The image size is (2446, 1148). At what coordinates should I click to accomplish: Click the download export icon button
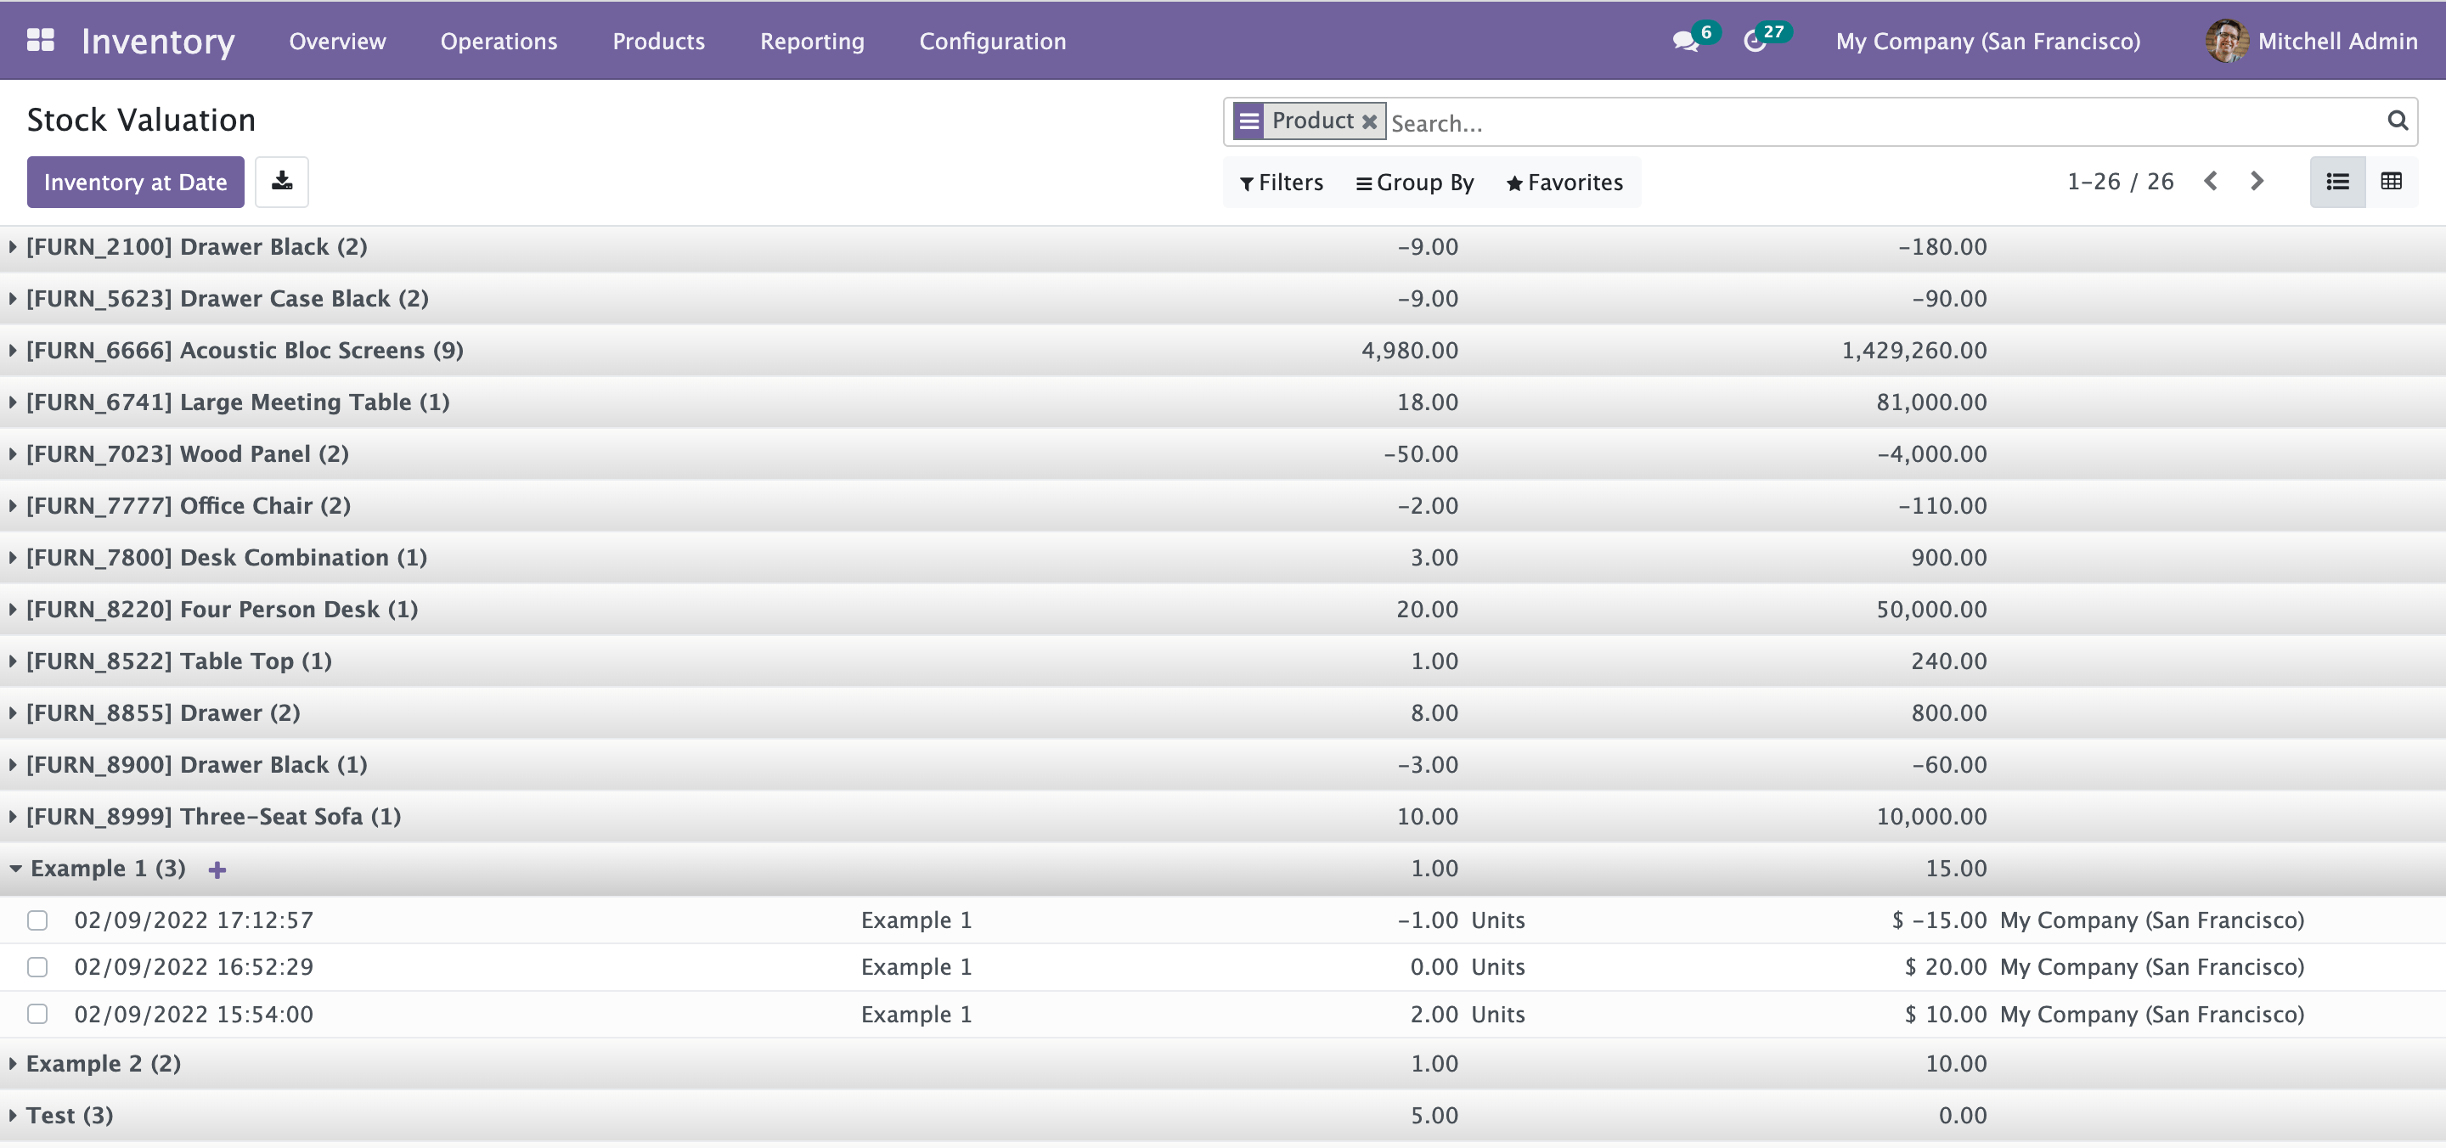pyautogui.click(x=282, y=182)
